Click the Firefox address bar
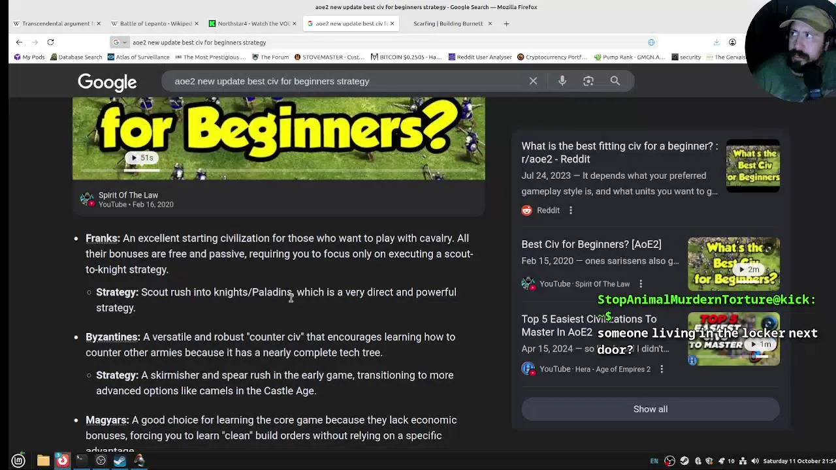 coord(385,42)
